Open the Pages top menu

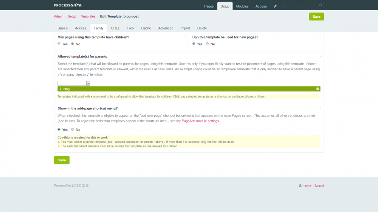point(209,6)
